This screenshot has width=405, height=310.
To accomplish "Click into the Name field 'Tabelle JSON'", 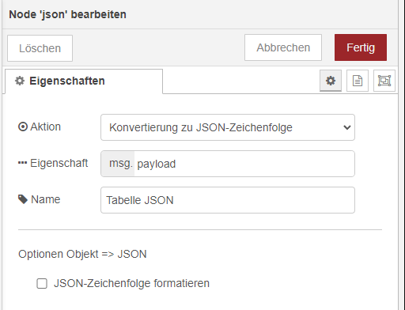I will coord(228,200).
